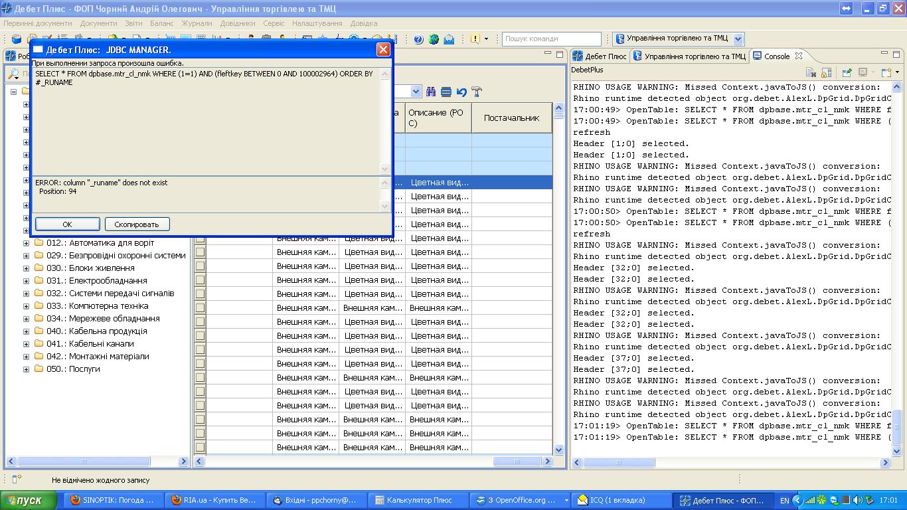Click the database icon in main toolbar
907x510 pixels.
pos(17,39)
